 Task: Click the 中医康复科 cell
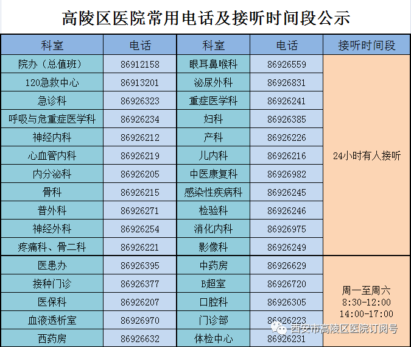[x=213, y=174]
